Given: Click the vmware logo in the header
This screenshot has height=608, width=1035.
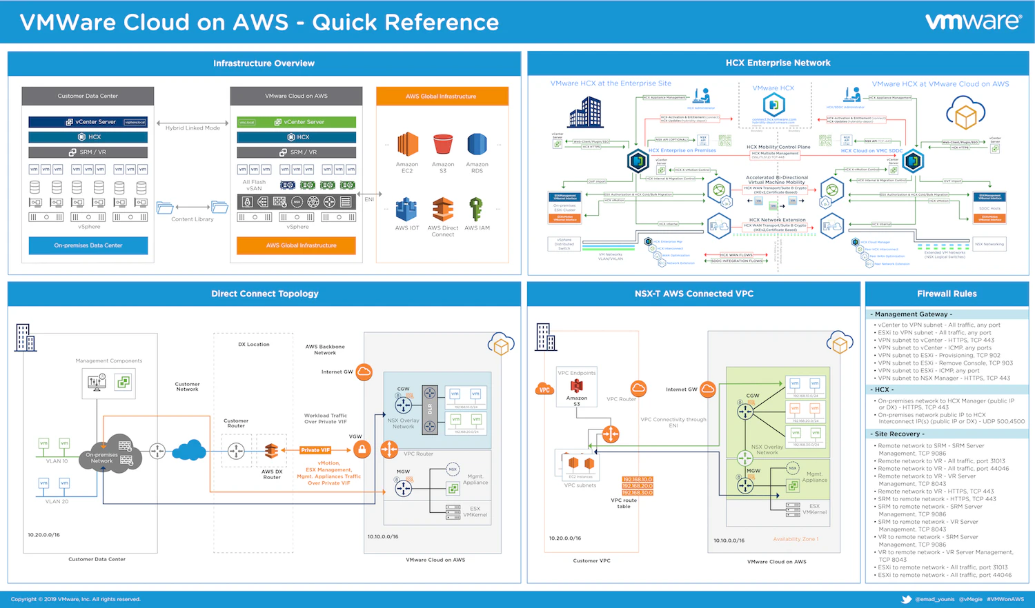Looking at the screenshot, I should [973, 21].
